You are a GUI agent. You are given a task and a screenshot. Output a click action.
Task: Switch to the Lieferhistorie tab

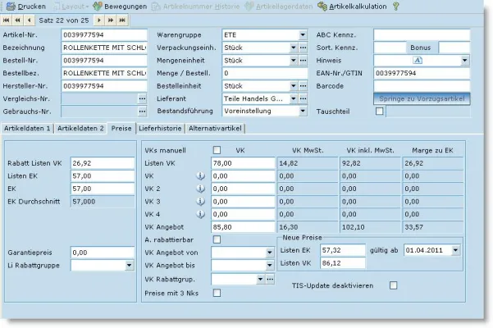[160, 128]
